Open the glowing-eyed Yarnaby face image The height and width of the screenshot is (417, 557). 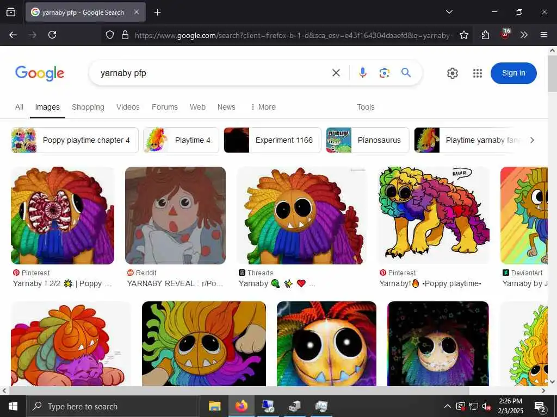coord(326,344)
